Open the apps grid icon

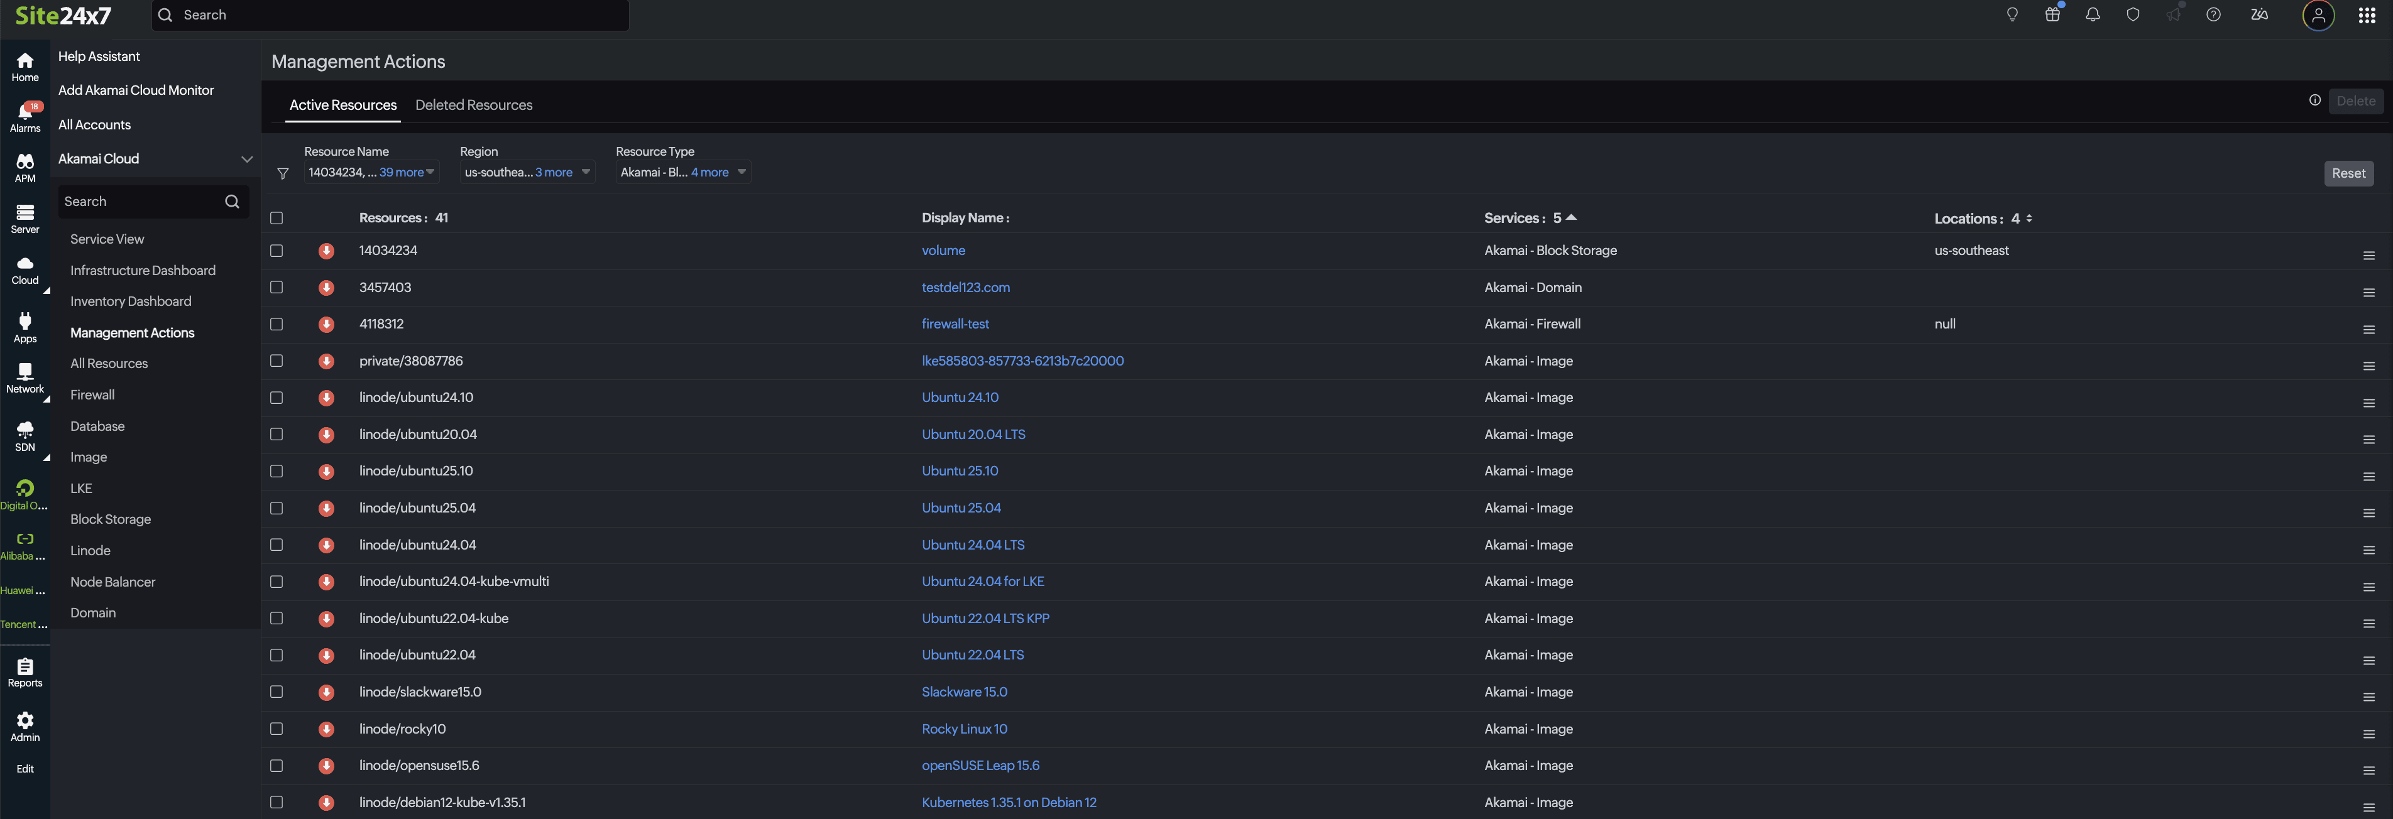(2366, 16)
